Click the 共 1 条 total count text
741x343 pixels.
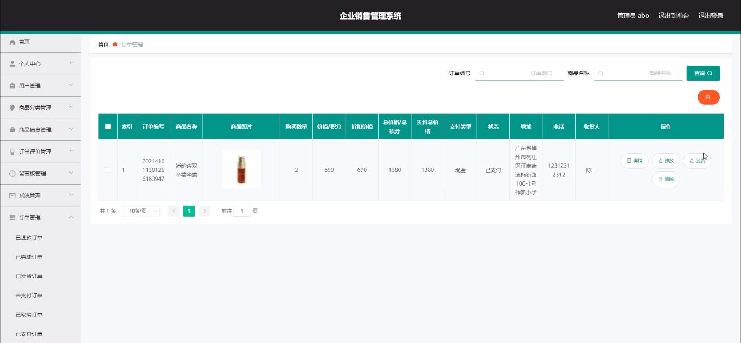point(108,211)
